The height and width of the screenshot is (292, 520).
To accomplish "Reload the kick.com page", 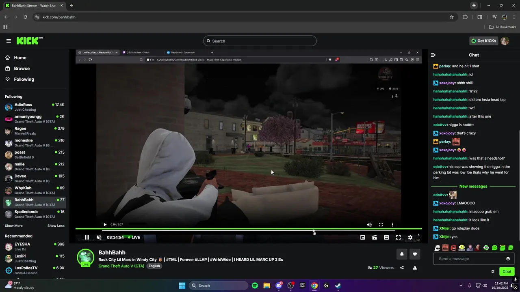I will pyautogui.click(x=25, y=17).
